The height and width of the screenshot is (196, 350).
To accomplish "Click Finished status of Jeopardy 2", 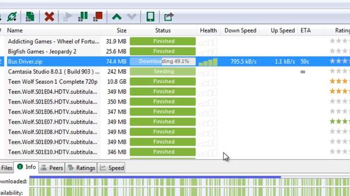I will click(163, 51).
